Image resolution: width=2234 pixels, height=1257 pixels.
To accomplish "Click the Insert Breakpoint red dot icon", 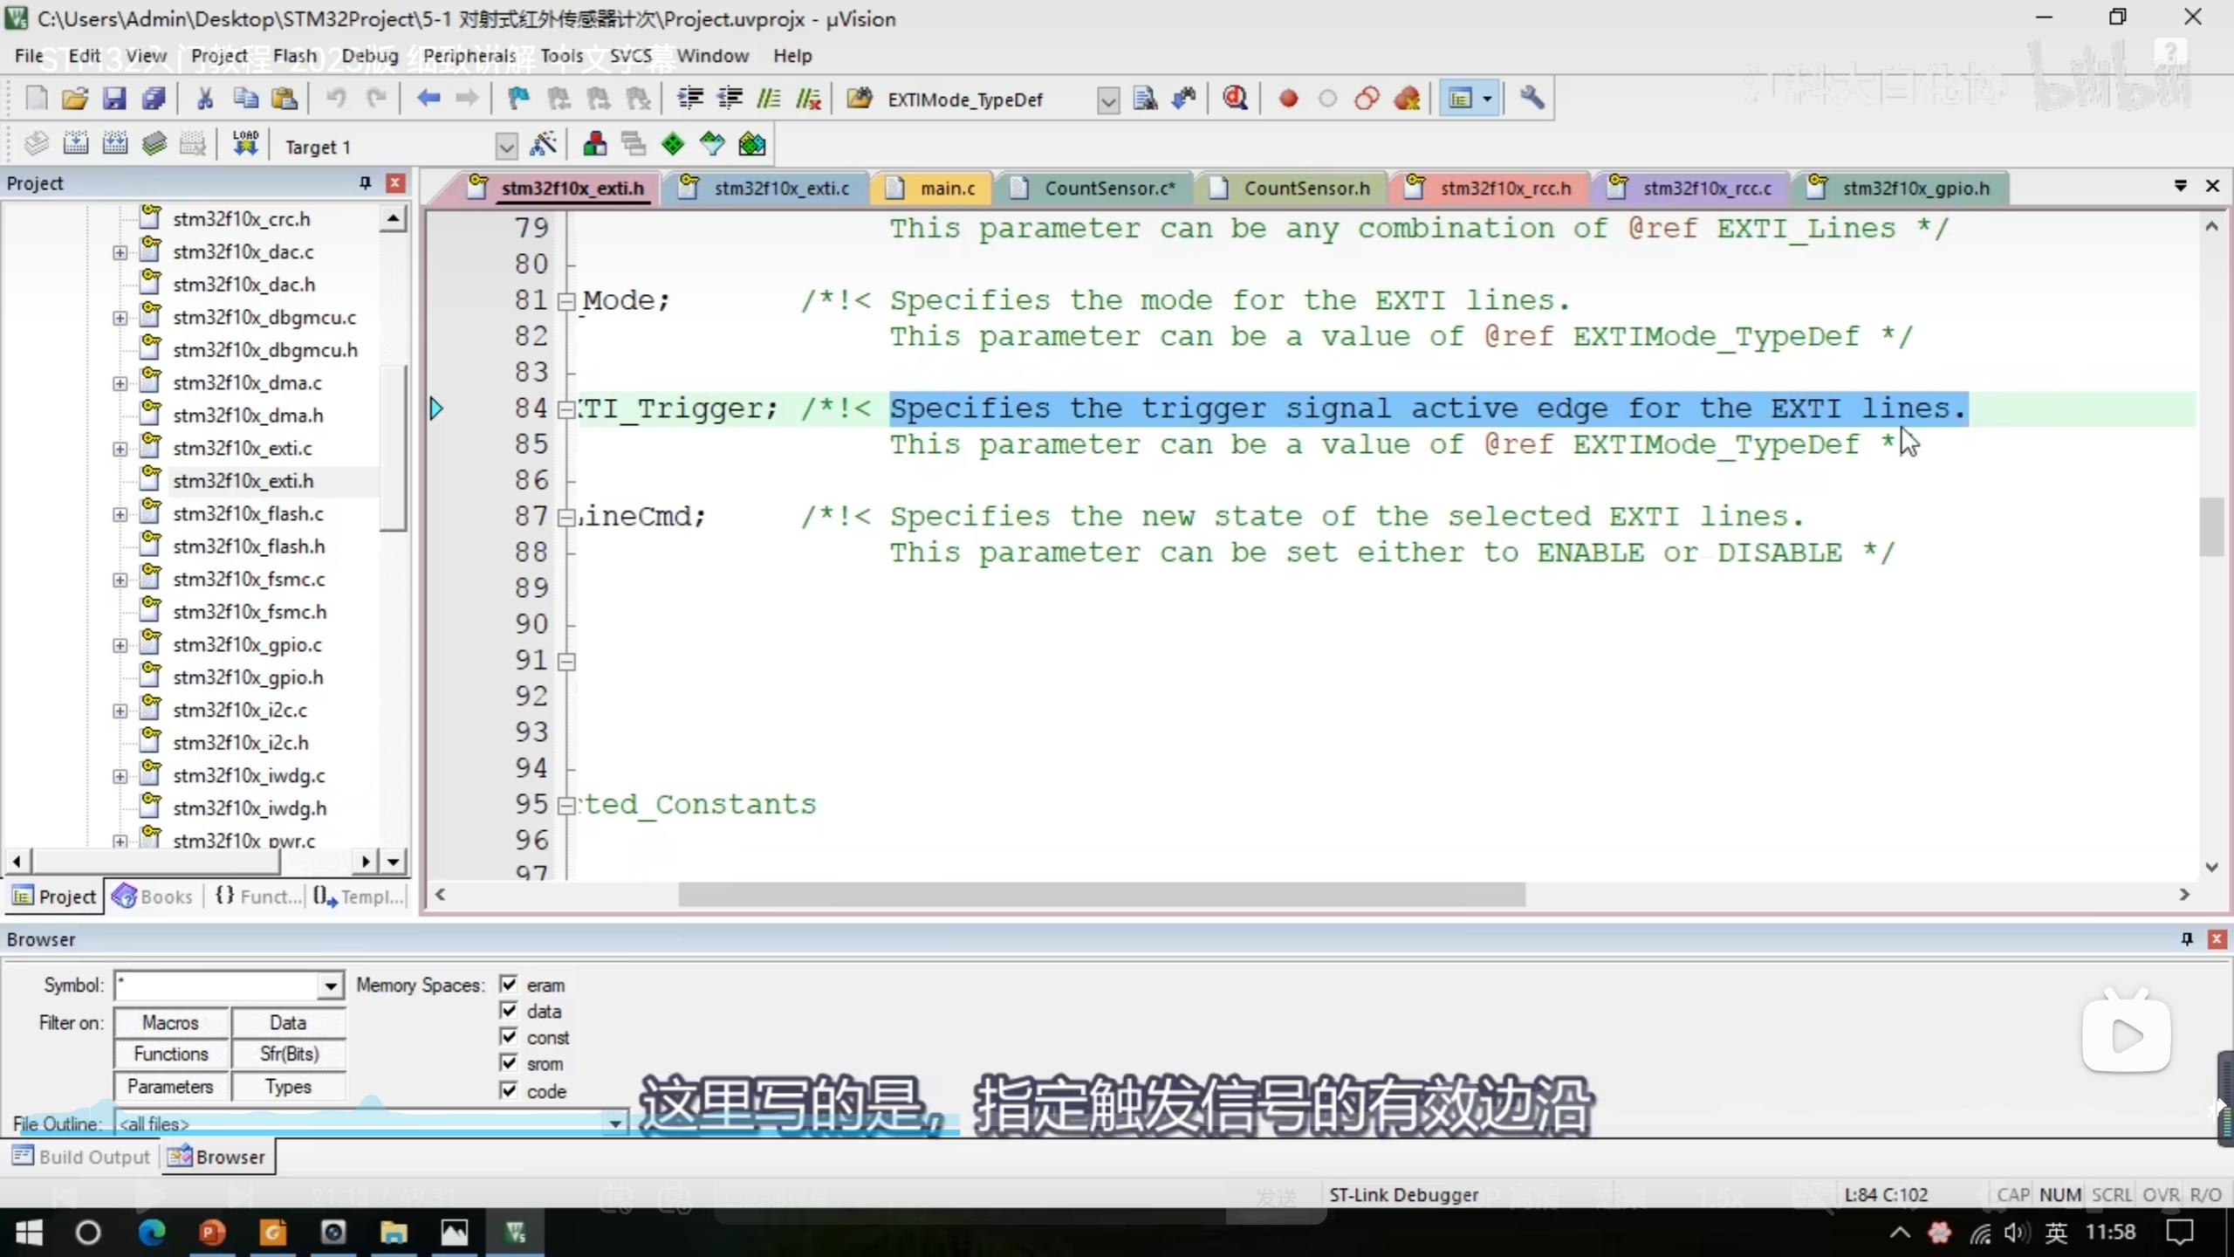I will point(1288,99).
